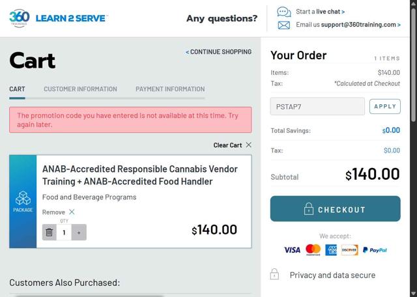Switch to Payment Information tab
This screenshot has width=417, height=297.
(x=170, y=89)
